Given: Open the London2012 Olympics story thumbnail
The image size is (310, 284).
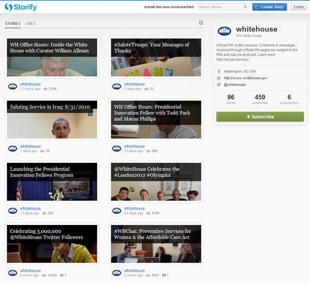Looking at the screenshot, I should coord(156,182).
